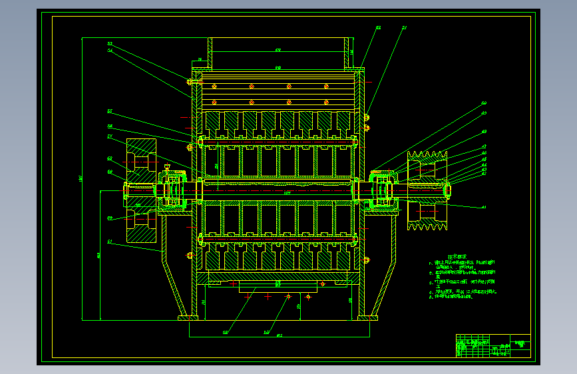Select part callout number 57
The height and width of the screenshot is (374, 577).
[110, 136]
